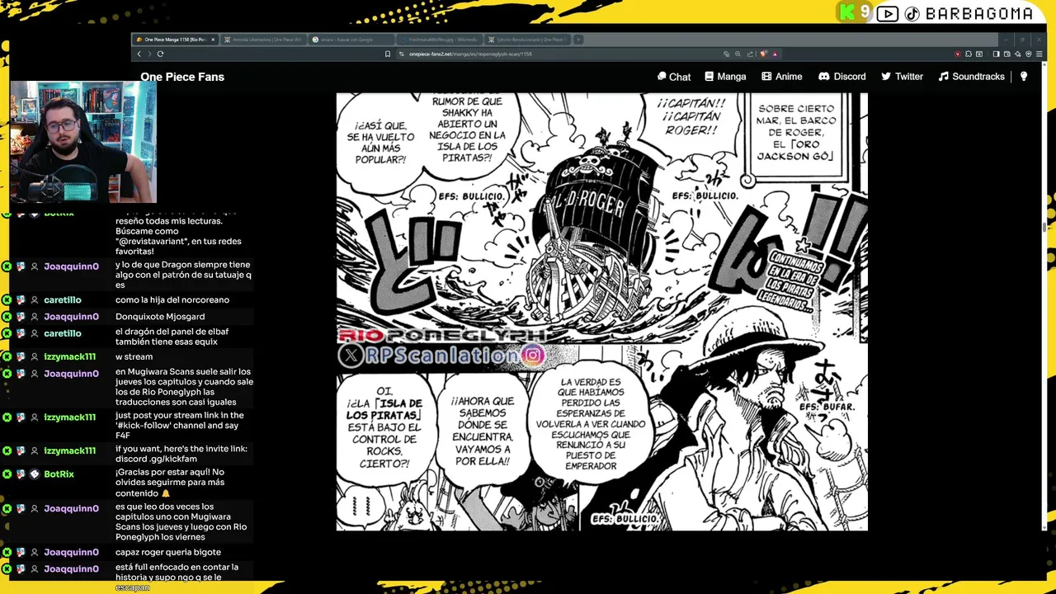Click the manga page image
Image resolution: width=1056 pixels, height=594 pixels.
coord(601,311)
